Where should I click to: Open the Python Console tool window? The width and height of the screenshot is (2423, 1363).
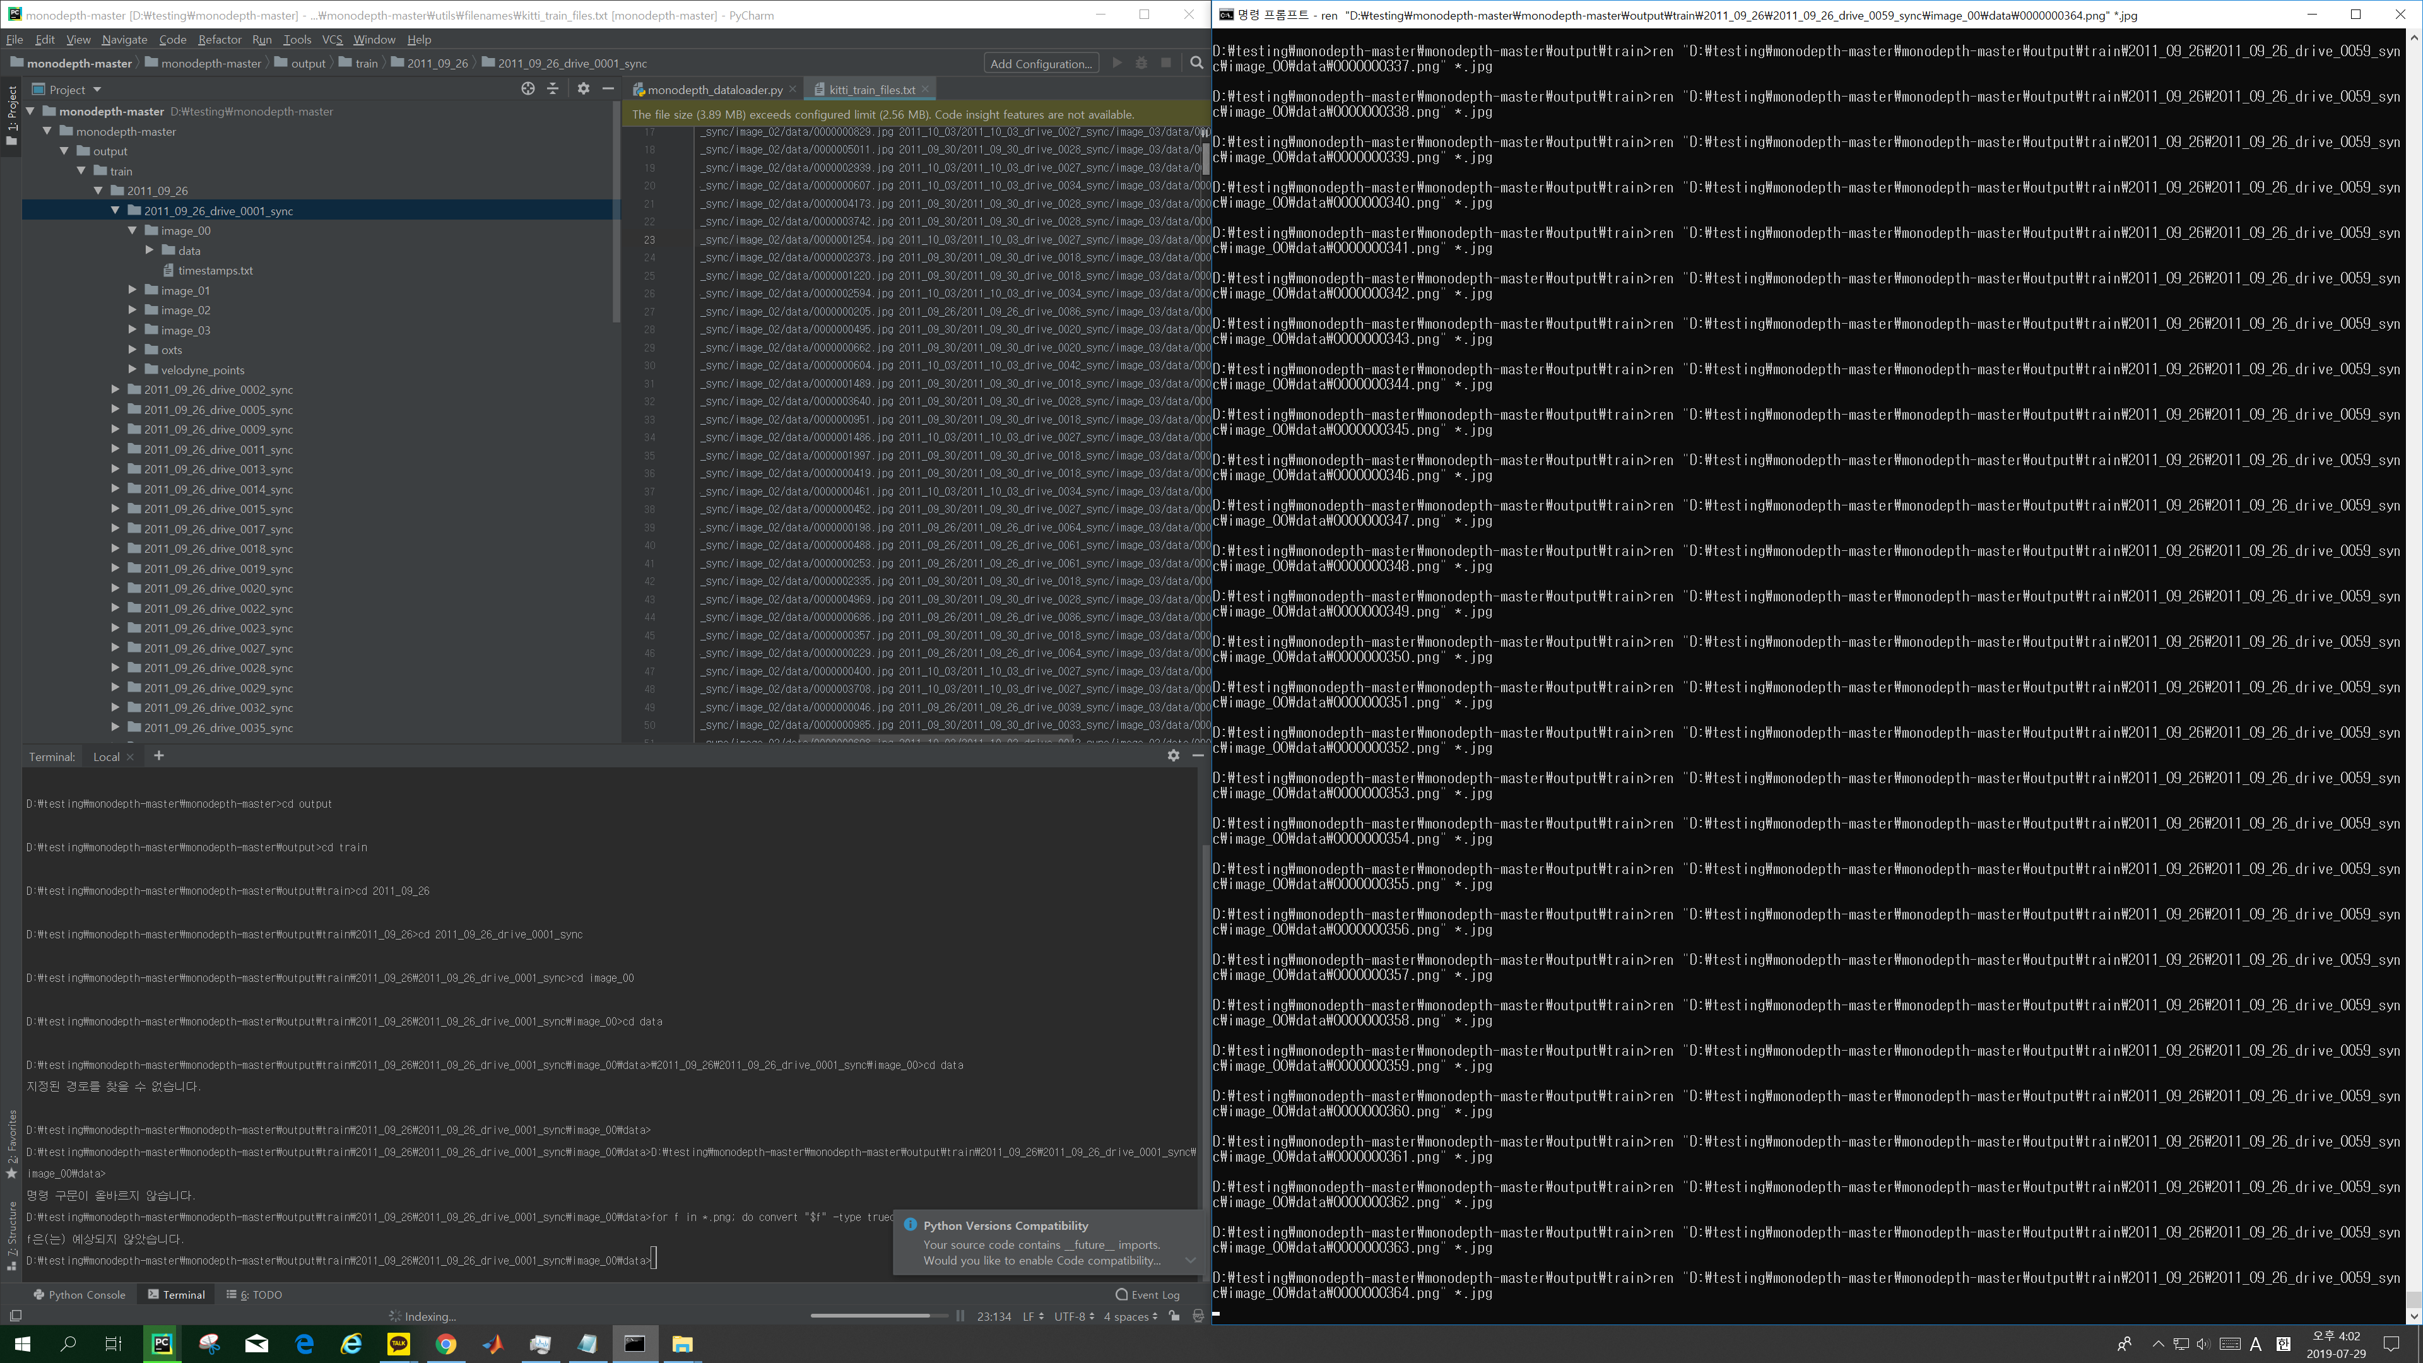coord(79,1294)
